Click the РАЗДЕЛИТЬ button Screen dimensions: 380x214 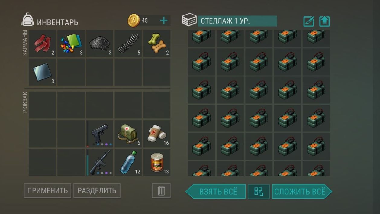point(97,191)
